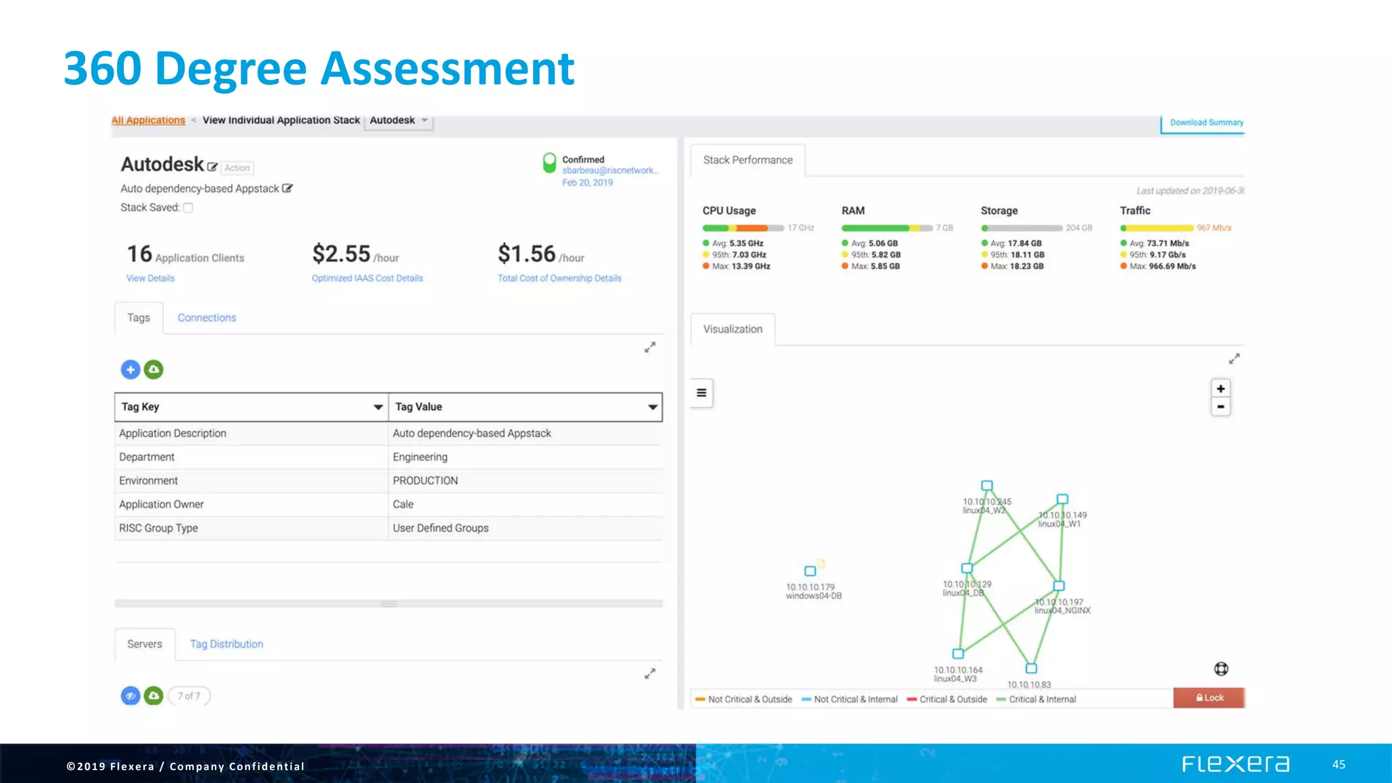The height and width of the screenshot is (783, 1392).
Task: Open the Tag Value column filter dropdown
Action: pyautogui.click(x=652, y=407)
